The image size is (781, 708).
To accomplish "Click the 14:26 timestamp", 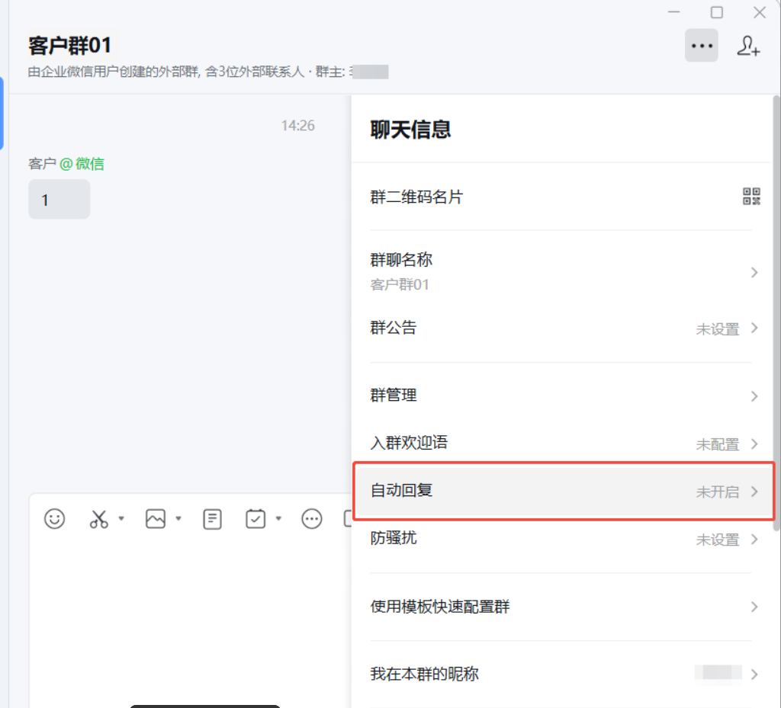I will pyautogui.click(x=297, y=126).
